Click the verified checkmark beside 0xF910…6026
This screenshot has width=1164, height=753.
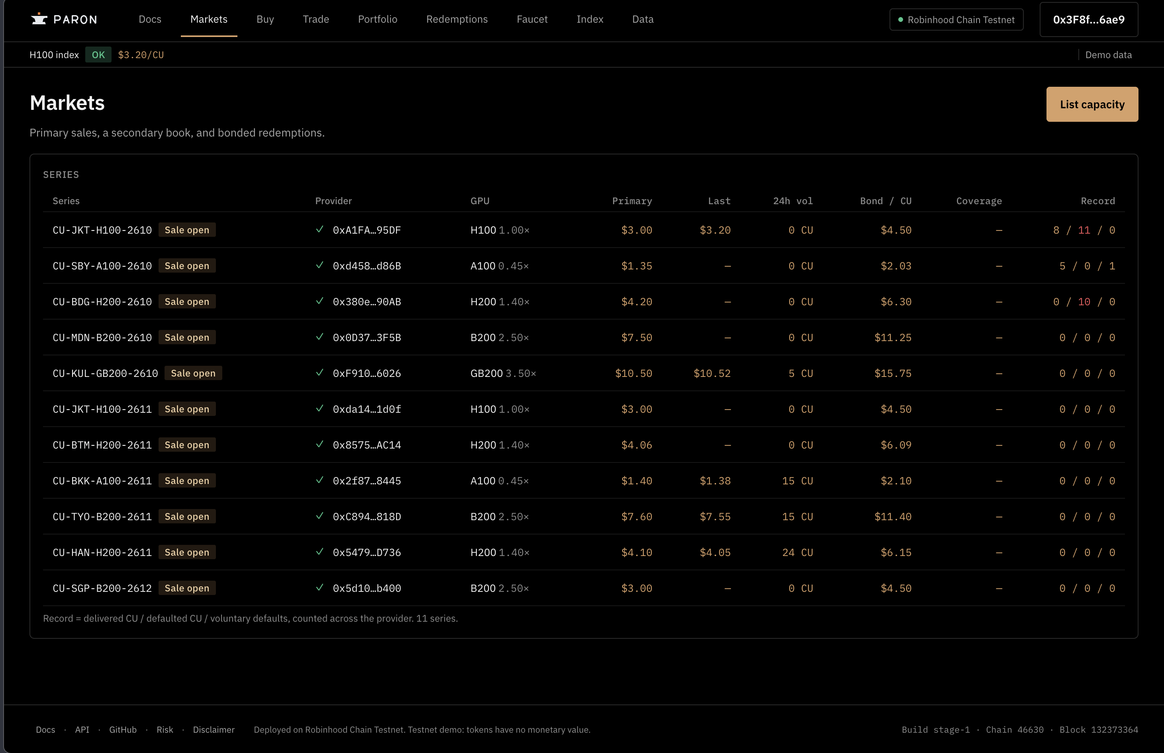click(319, 373)
